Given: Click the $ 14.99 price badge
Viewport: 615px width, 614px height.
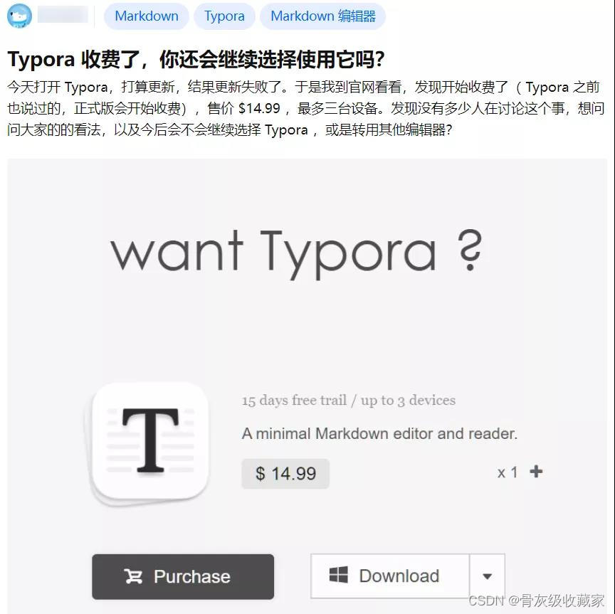Looking at the screenshot, I should click(285, 473).
